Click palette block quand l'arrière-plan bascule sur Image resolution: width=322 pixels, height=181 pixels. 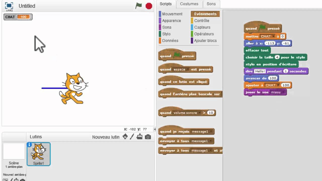tap(190, 94)
